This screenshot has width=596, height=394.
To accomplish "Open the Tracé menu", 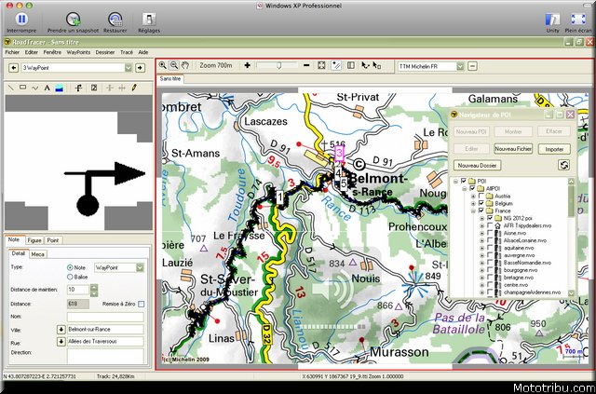I will pyautogui.click(x=127, y=52).
